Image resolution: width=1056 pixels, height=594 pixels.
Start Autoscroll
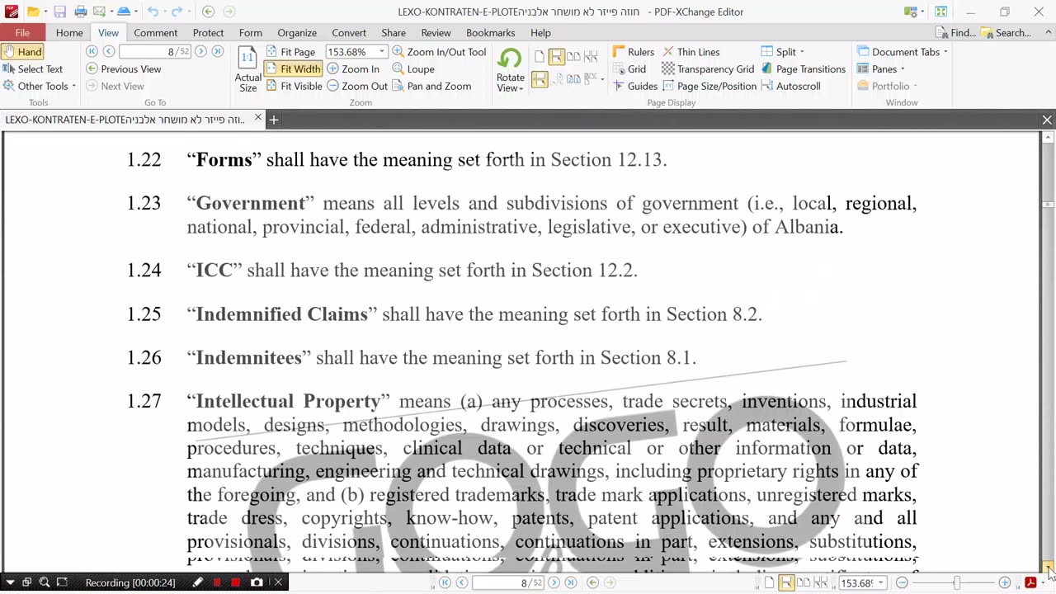coord(790,86)
